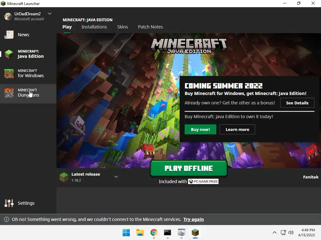Minimize the Minecraft Launcher window

[285, 3]
